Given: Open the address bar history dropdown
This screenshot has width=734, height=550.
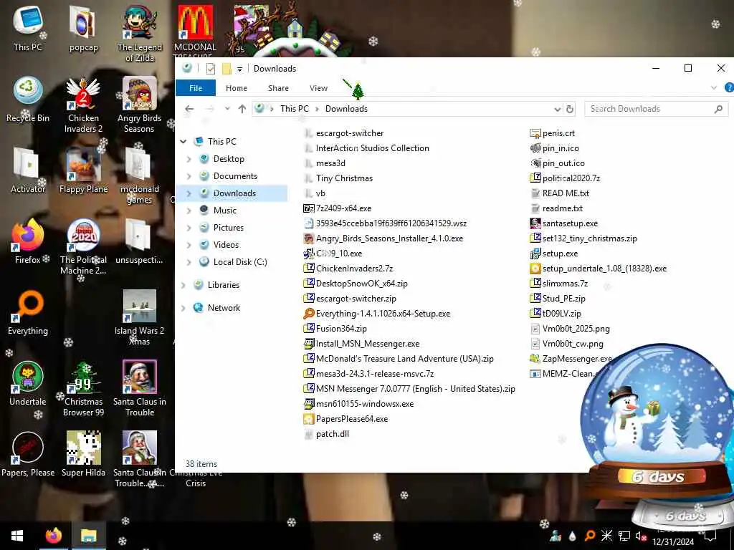Looking at the screenshot, I should pyautogui.click(x=557, y=109).
